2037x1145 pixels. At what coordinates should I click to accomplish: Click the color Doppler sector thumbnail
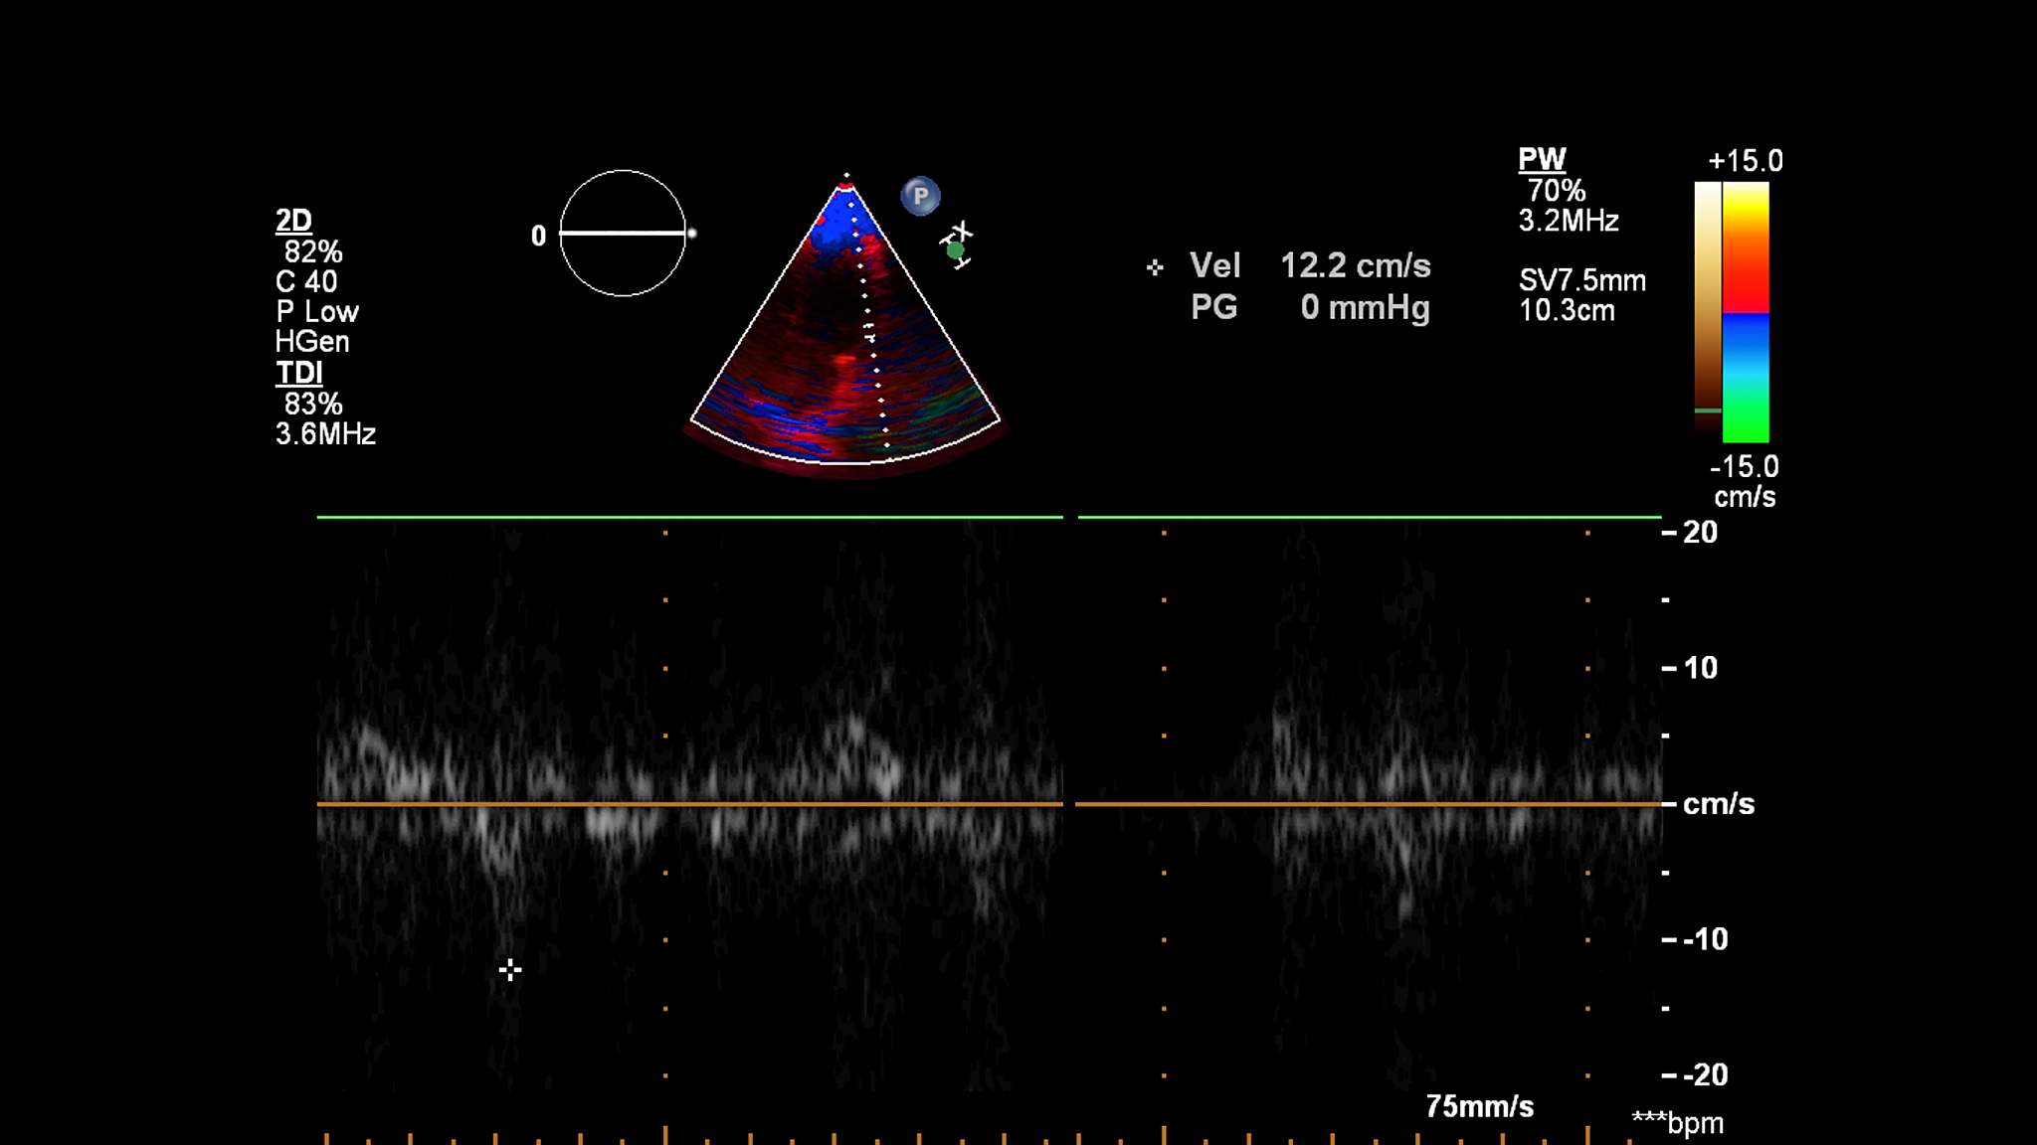coord(845,323)
